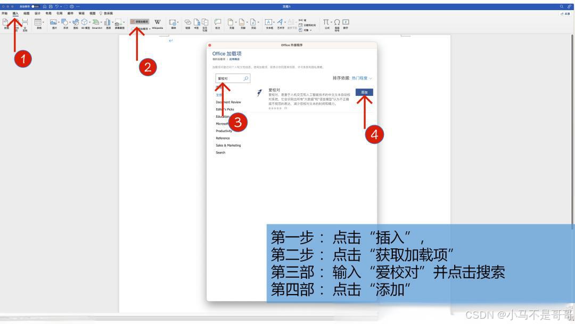The height and width of the screenshot is (324, 575).
Task: Click the 页眉 (header) icon
Action: coord(231,22)
